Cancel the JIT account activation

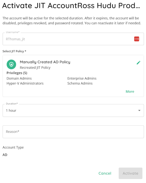105,173
